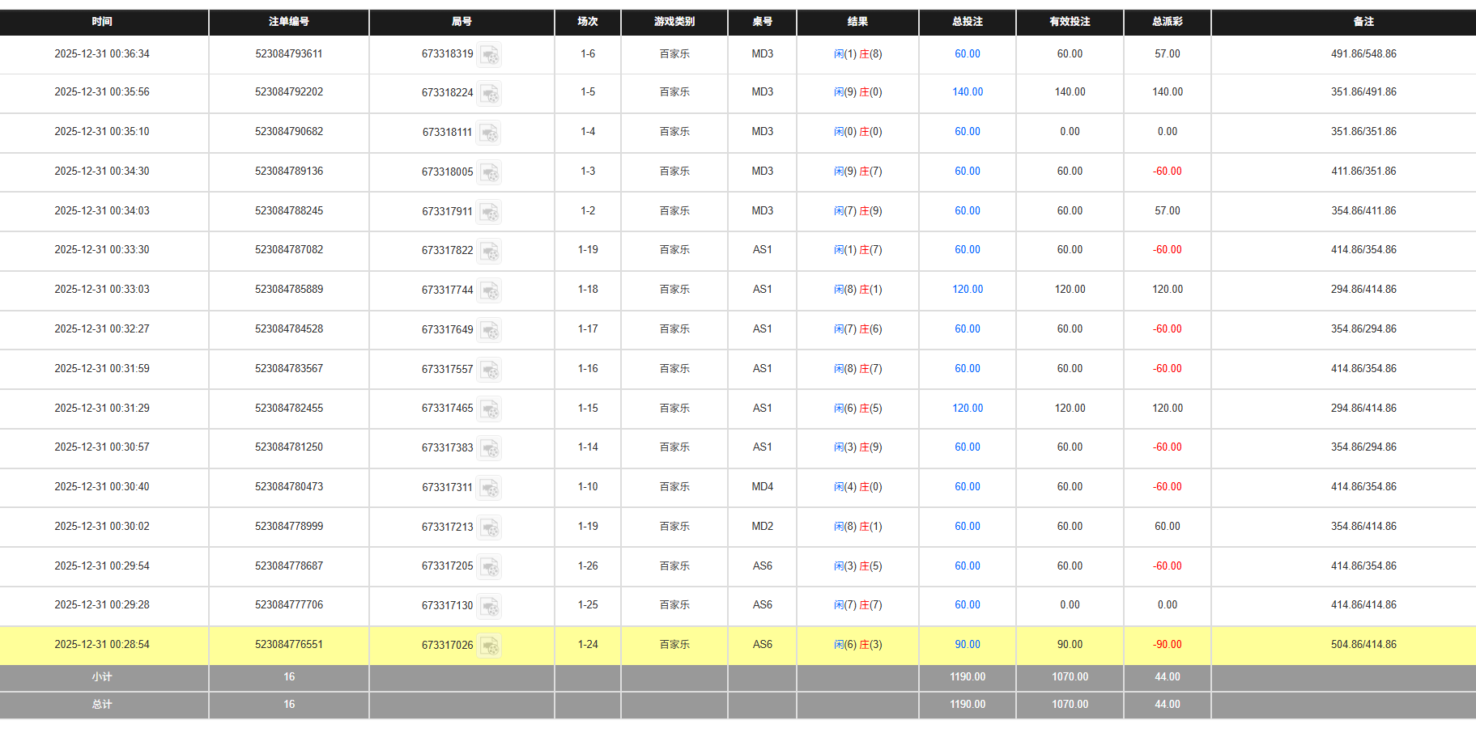Click the replay icon for game 673317026

(489, 645)
